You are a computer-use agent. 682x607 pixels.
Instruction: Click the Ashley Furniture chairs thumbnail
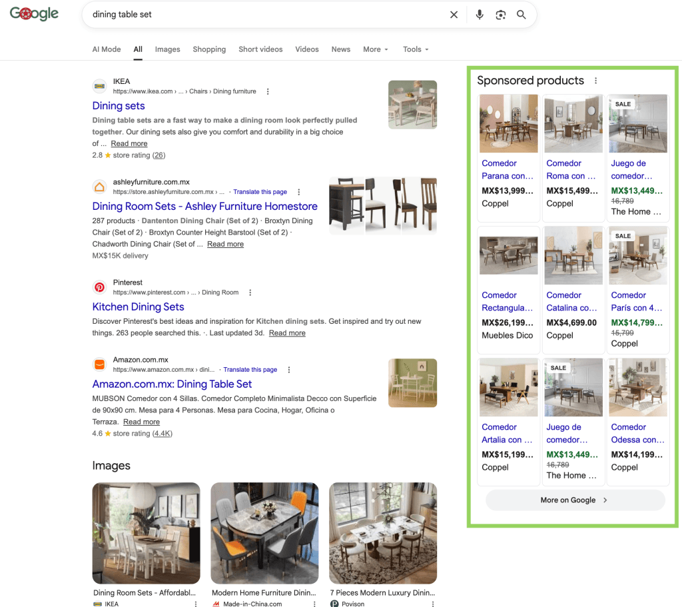383,206
